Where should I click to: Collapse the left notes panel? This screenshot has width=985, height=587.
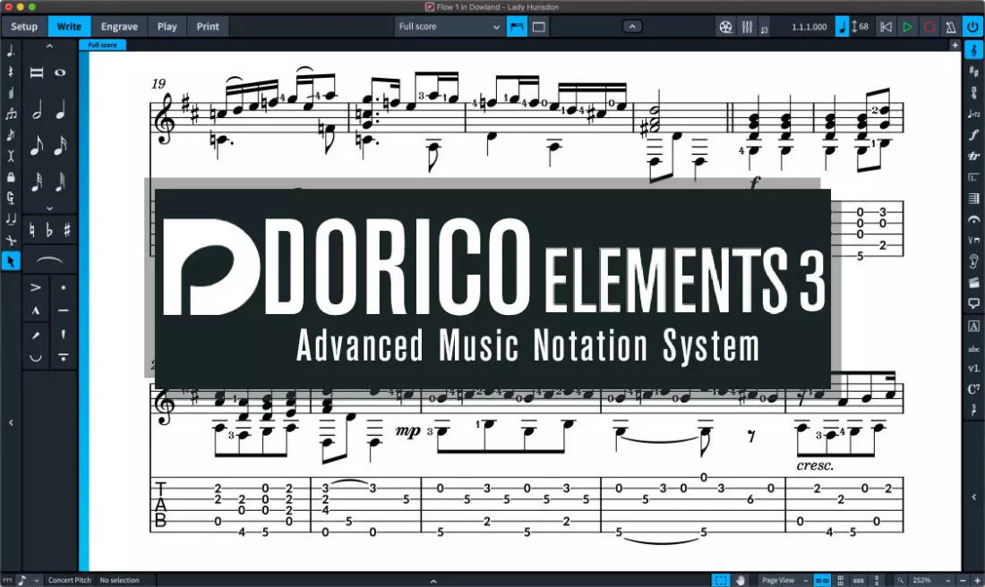coord(11,422)
